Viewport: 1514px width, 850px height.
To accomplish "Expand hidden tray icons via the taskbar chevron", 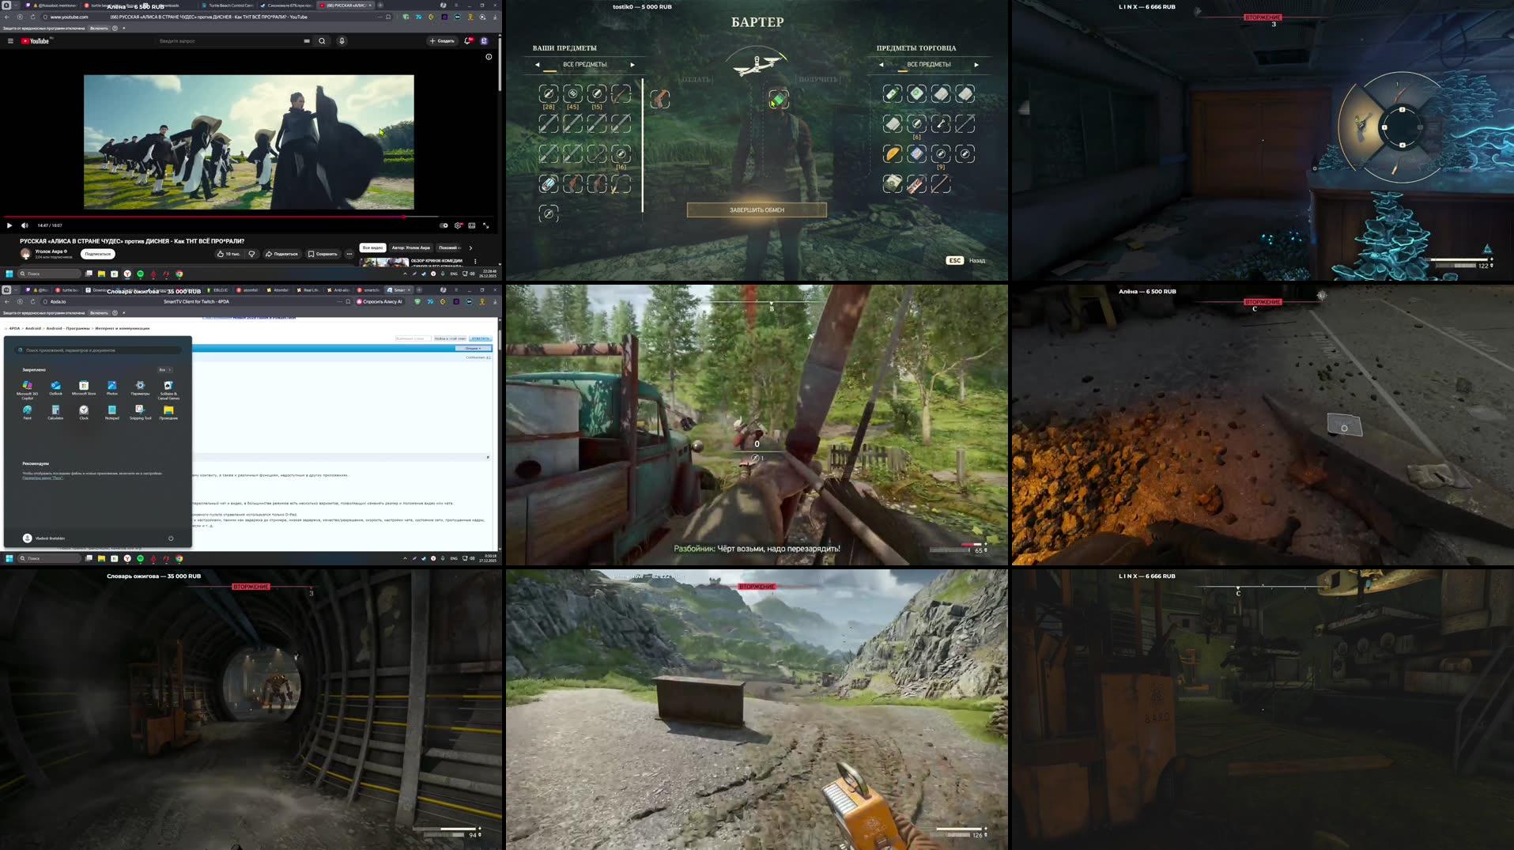I will coord(405,558).
